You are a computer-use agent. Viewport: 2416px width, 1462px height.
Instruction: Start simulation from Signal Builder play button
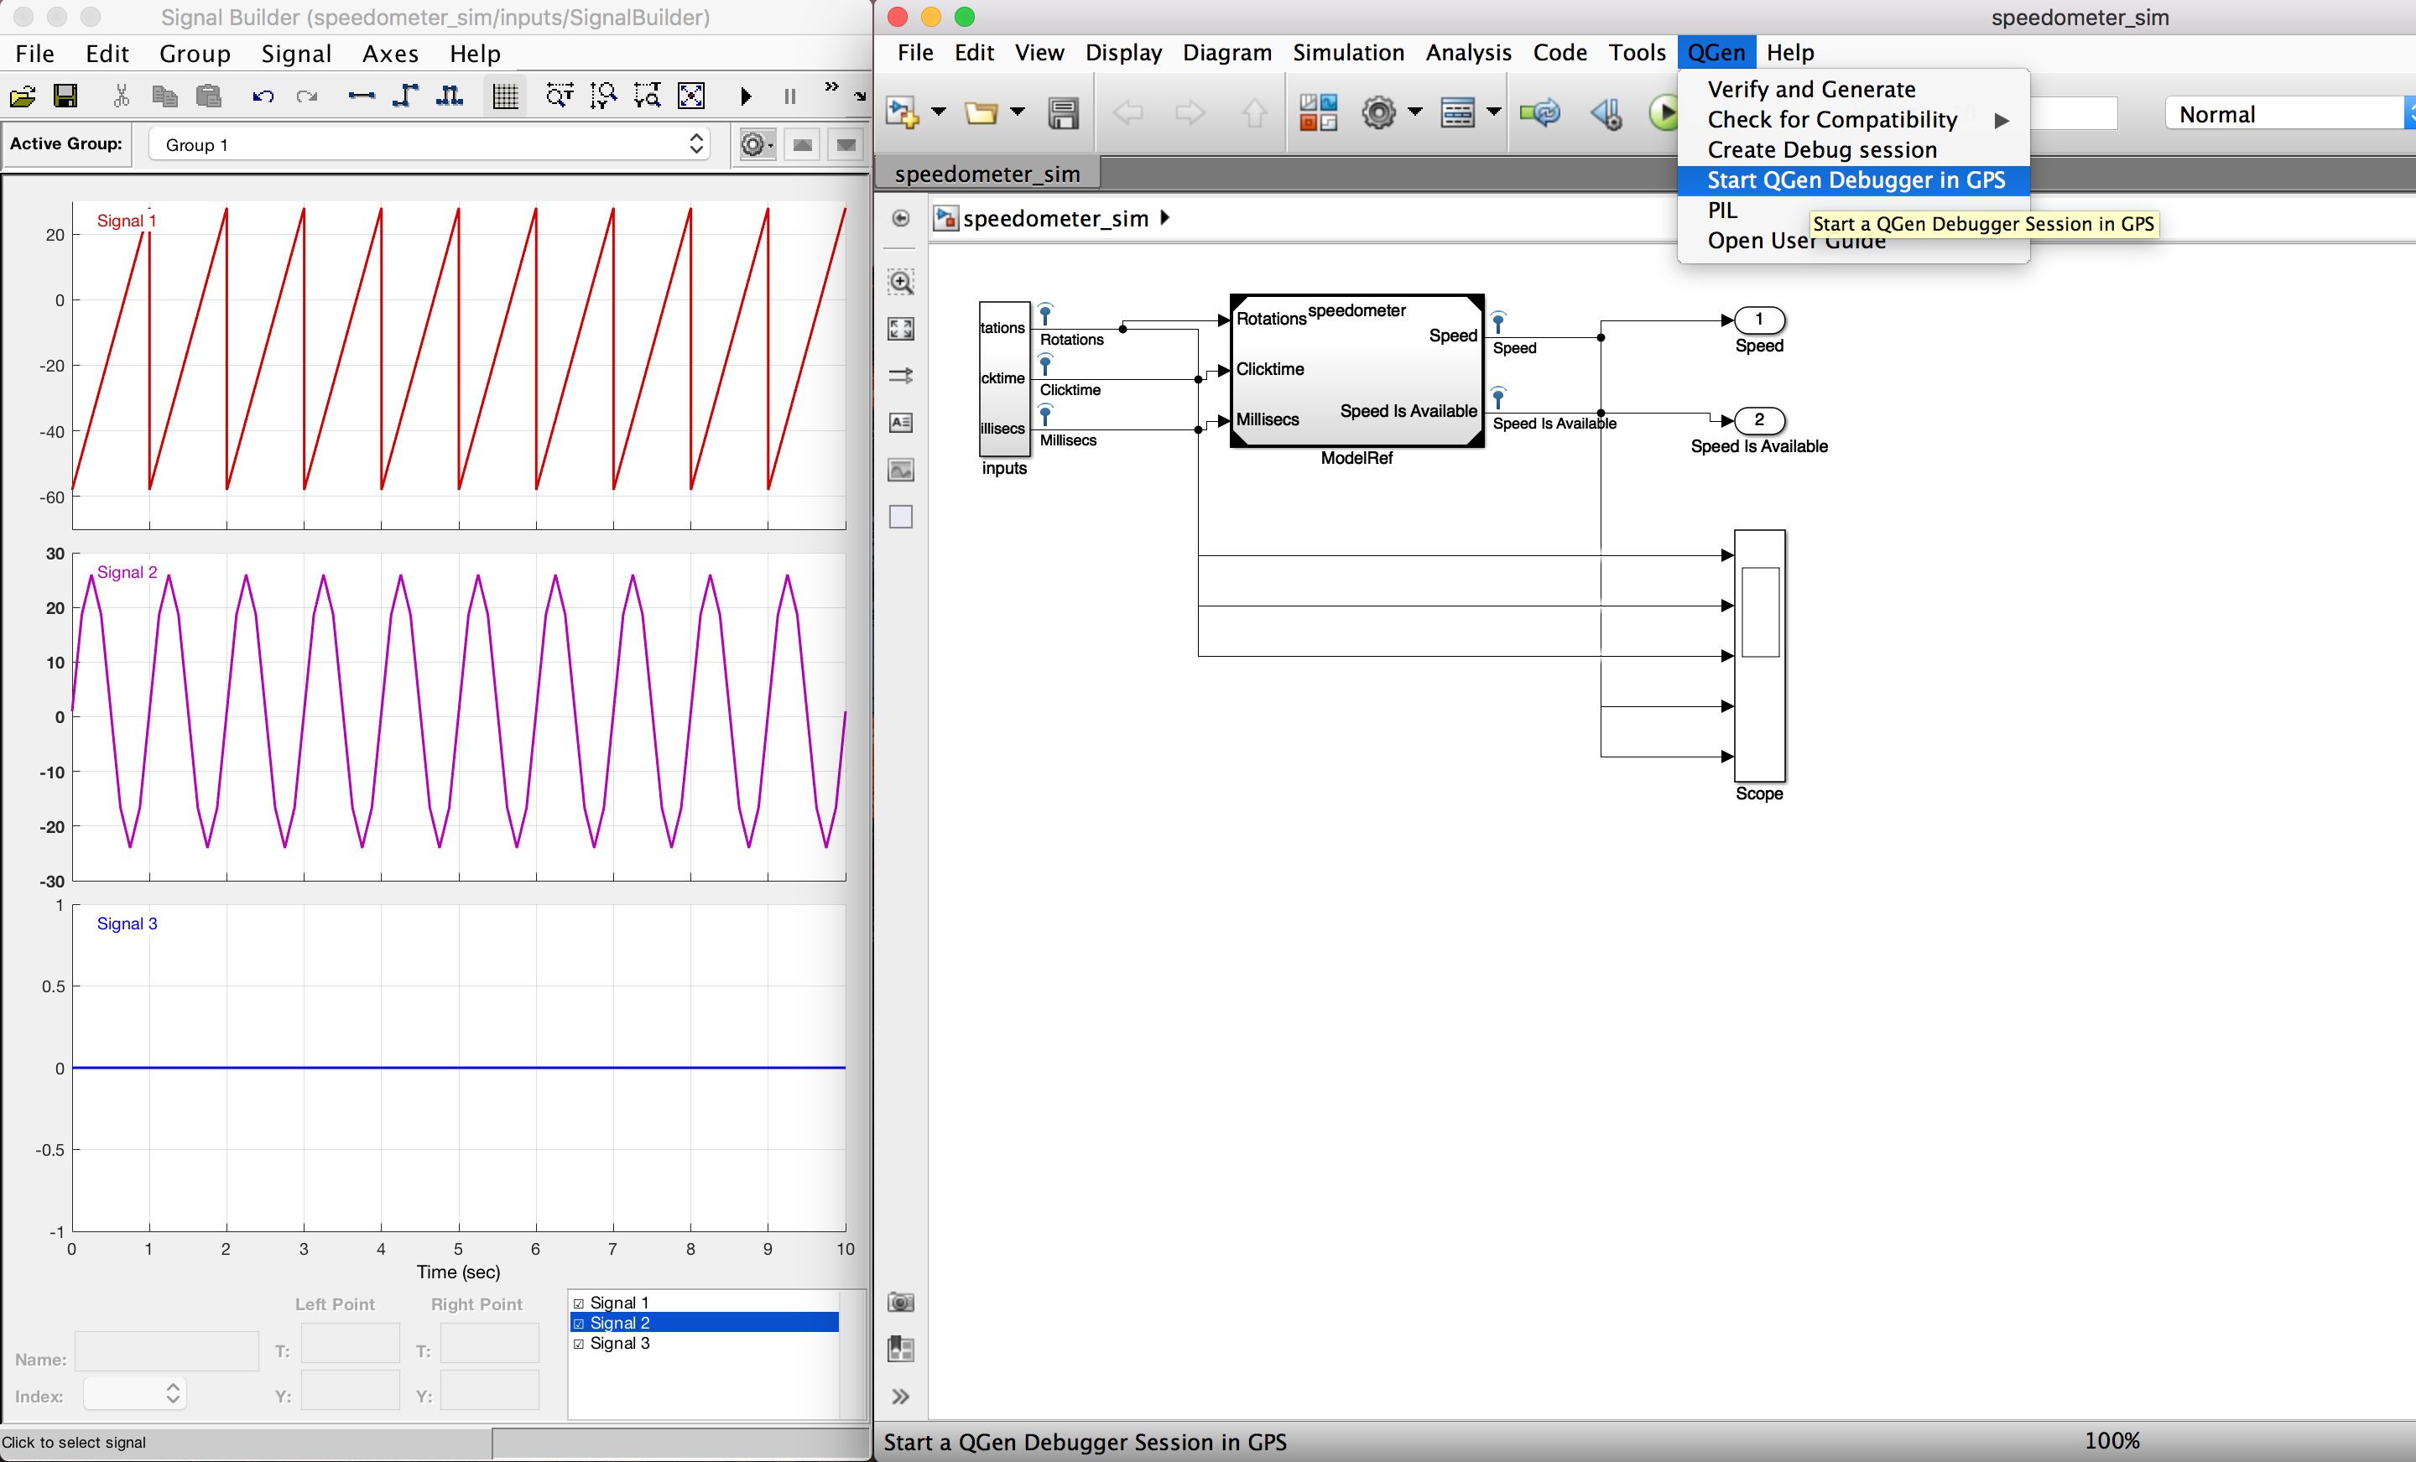pos(746,95)
